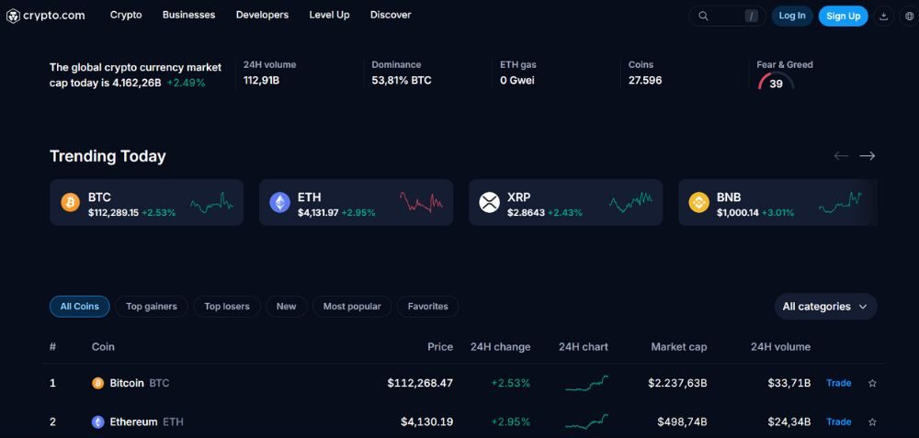The image size is (919, 438).
Task: Switch to the Most popular tab
Action: pyautogui.click(x=352, y=307)
